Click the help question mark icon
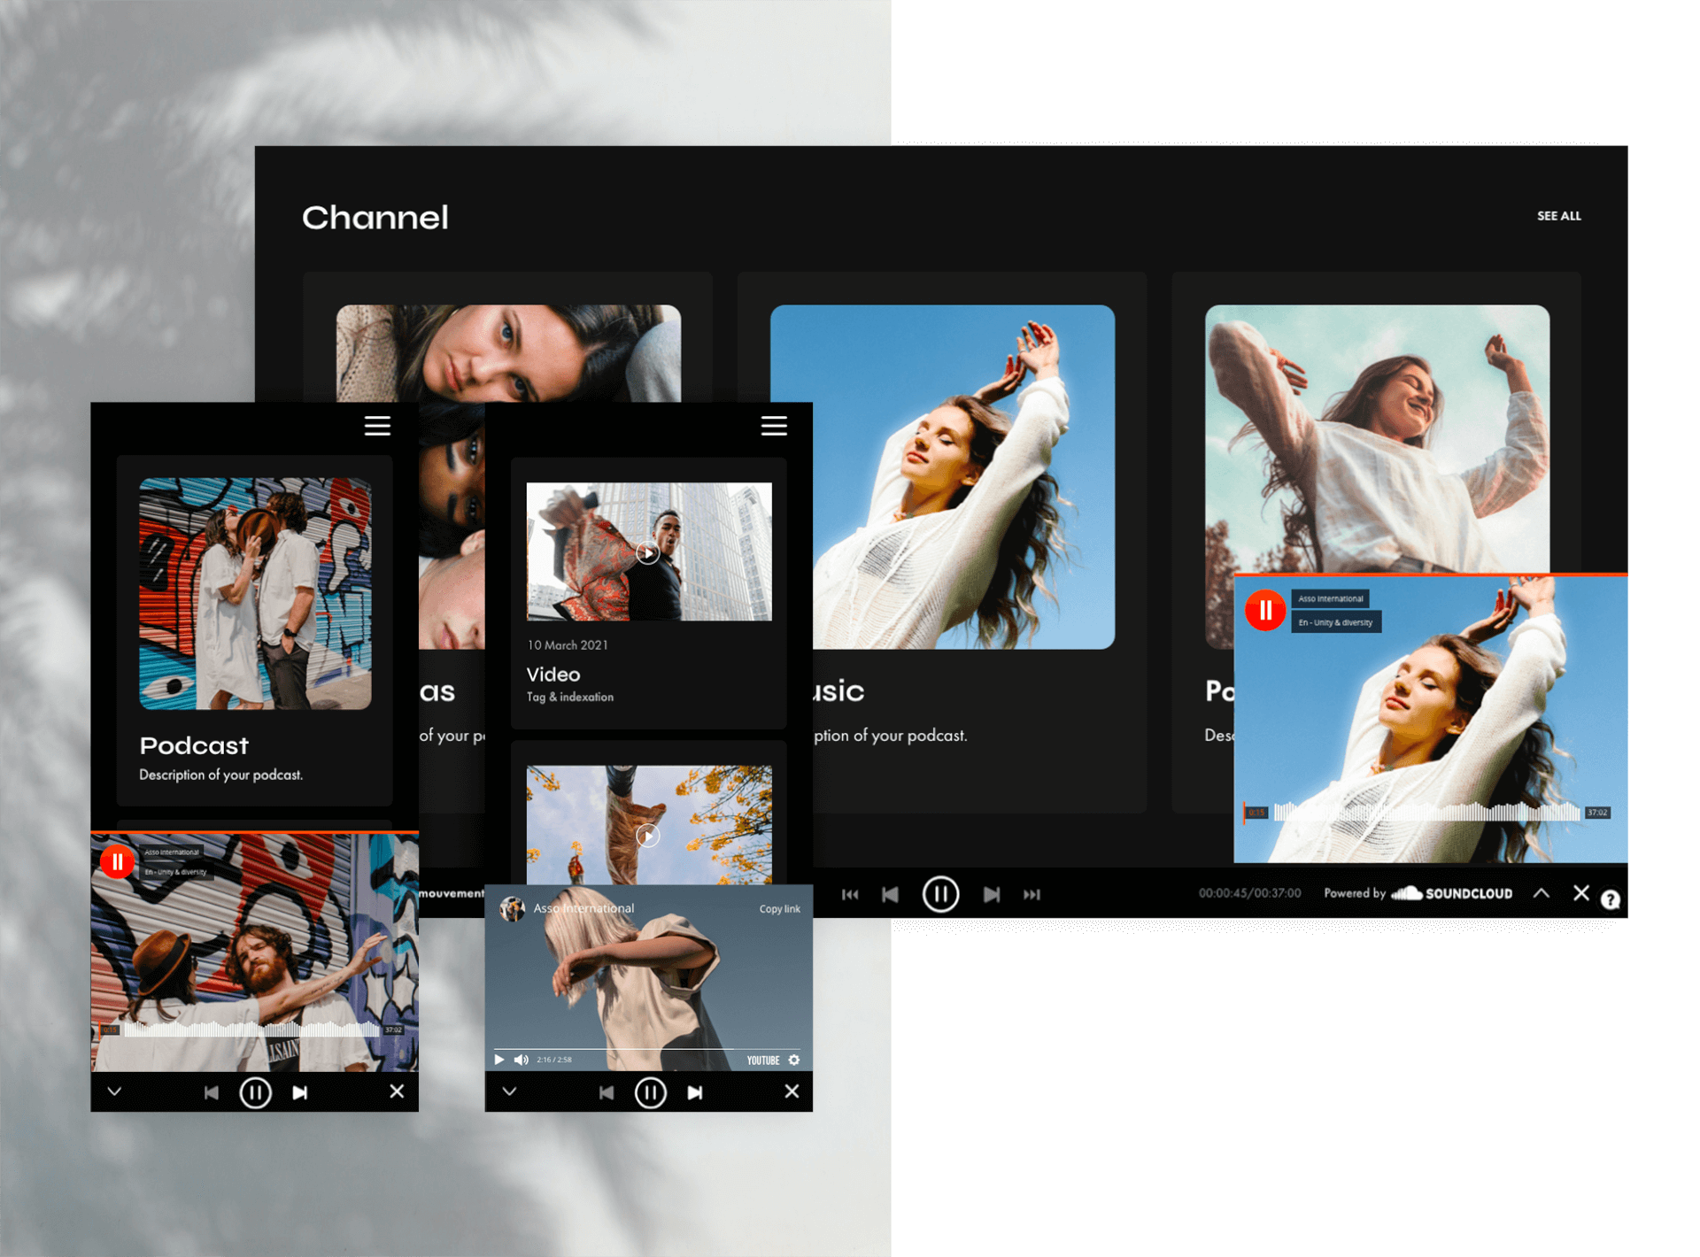The image size is (1700, 1257). coord(1611,900)
